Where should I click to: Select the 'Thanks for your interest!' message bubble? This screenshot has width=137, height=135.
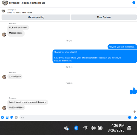[x=95, y=56]
